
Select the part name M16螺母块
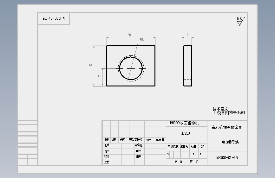click(x=230, y=142)
